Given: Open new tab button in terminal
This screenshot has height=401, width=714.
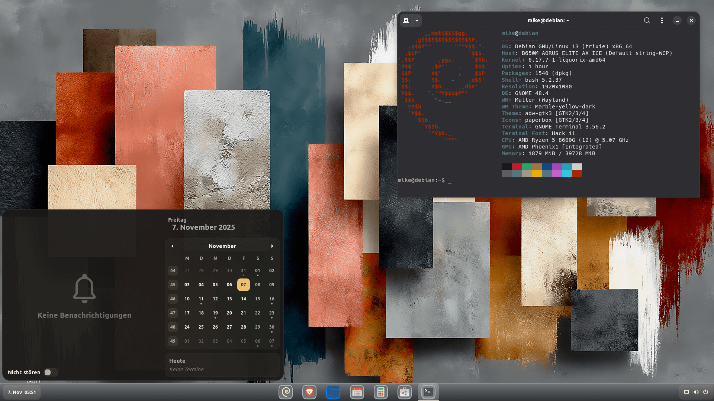Looking at the screenshot, I should coord(406,20).
